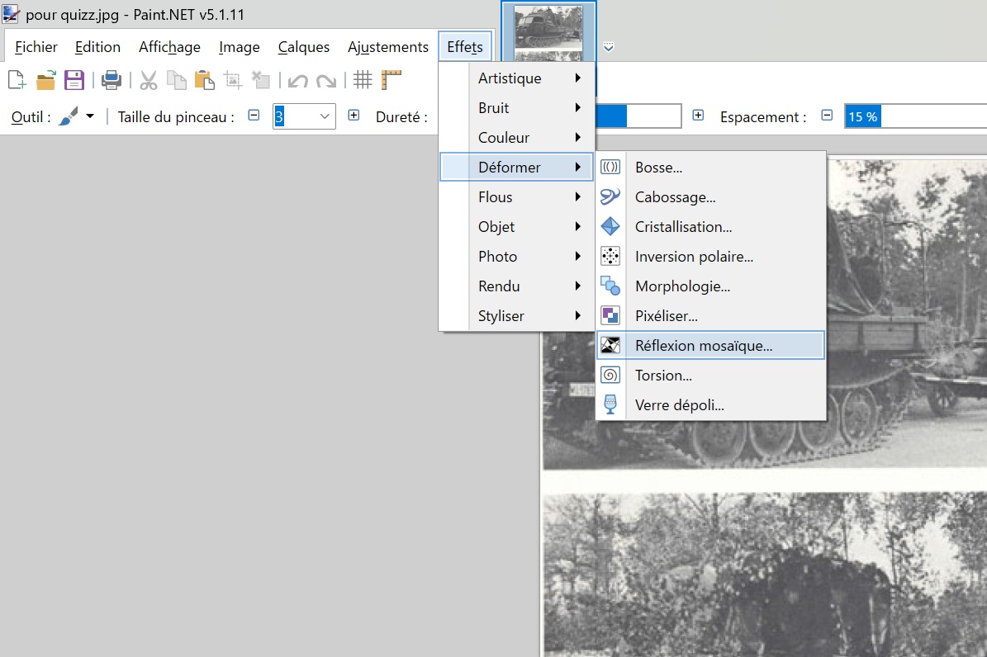Expand the Artistique effects submenu

(516, 78)
